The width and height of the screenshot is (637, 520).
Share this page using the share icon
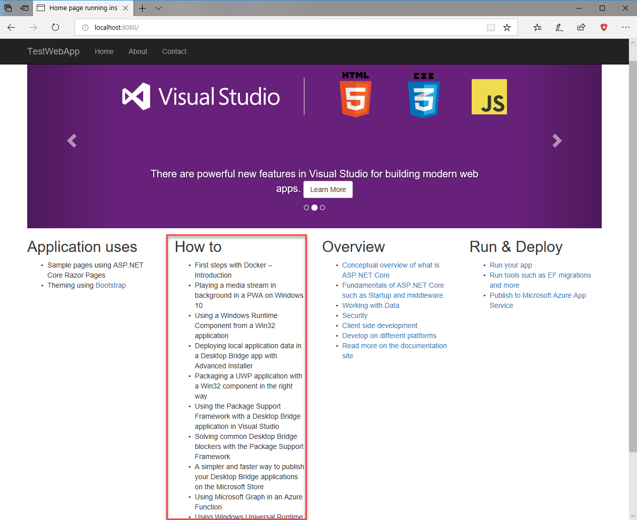click(581, 27)
